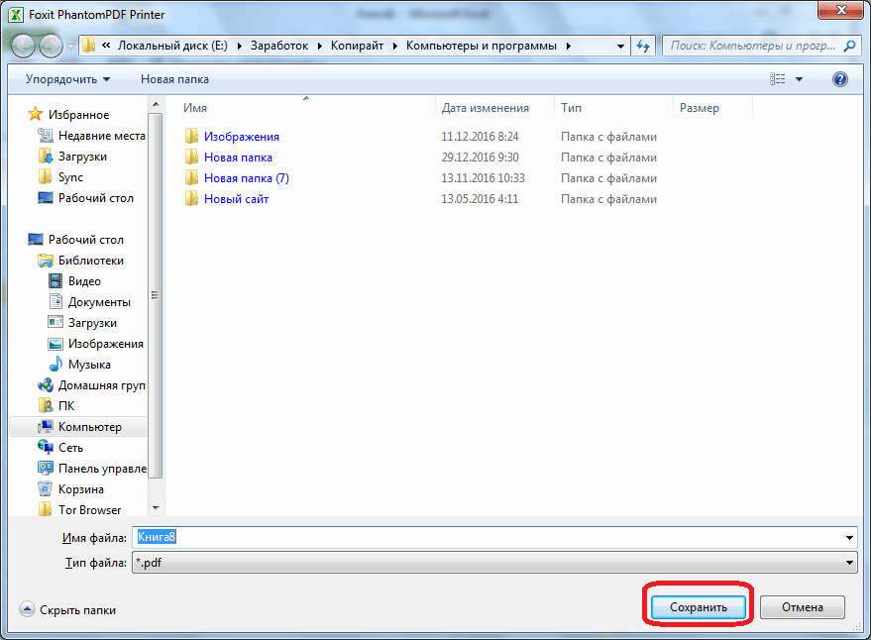
Task: Click the Help question mark icon
Action: (x=839, y=79)
